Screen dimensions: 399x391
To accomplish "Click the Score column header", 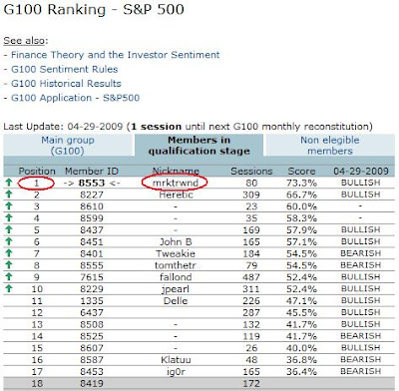I will click(301, 171).
